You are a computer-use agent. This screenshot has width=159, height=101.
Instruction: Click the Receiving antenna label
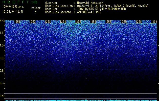pyautogui.click(x=58, y=12)
